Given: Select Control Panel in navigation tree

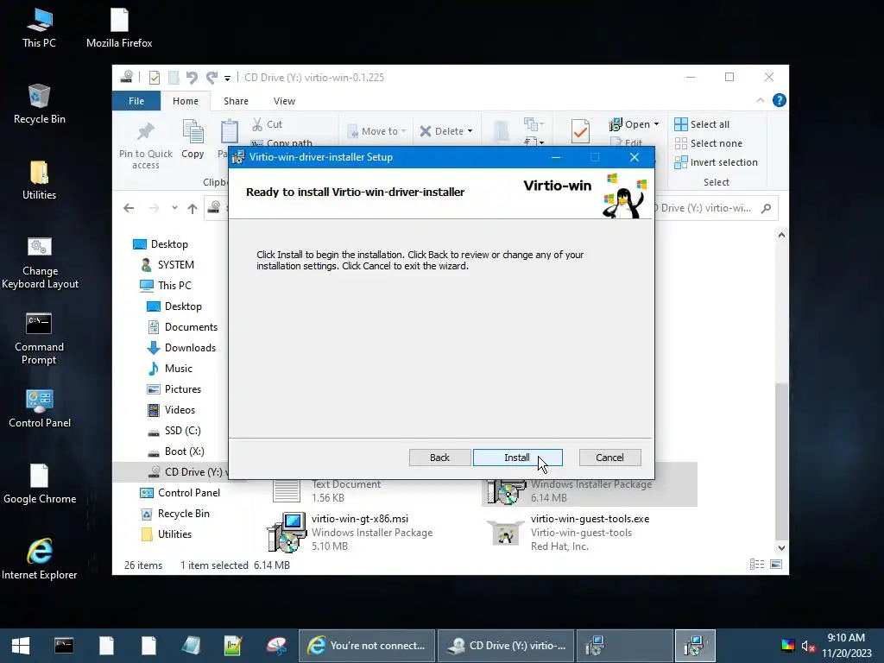Looking at the screenshot, I should 180,493.
